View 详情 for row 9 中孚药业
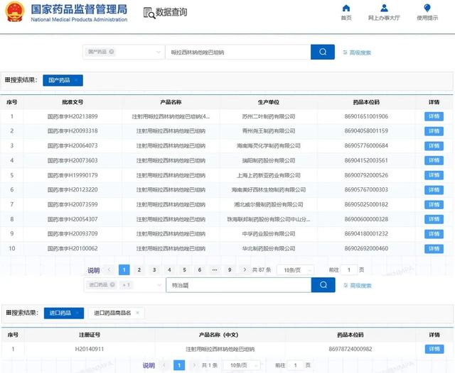The width and height of the screenshot is (455, 373). click(434, 234)
